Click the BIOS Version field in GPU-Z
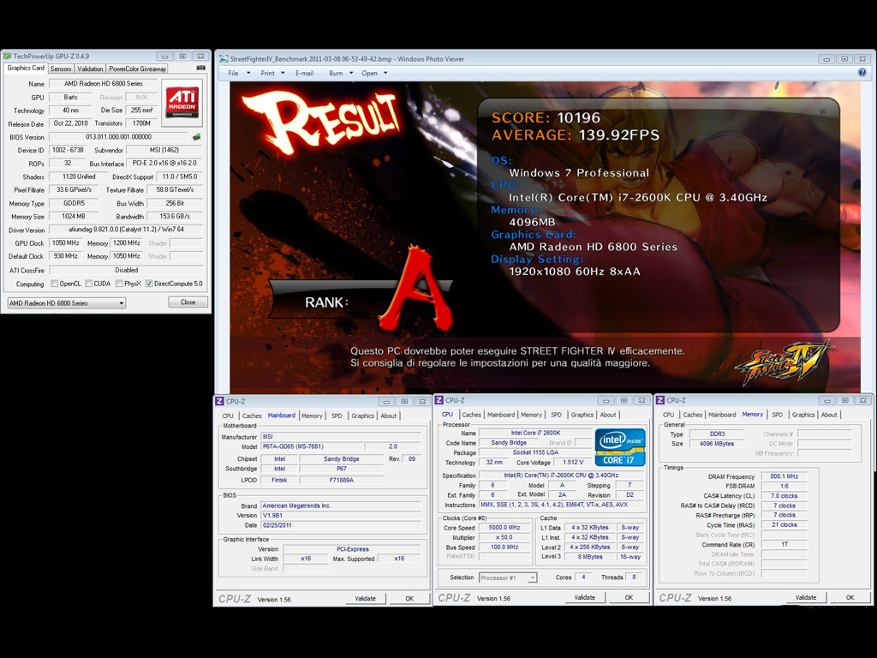 click(x=118, y=137)
